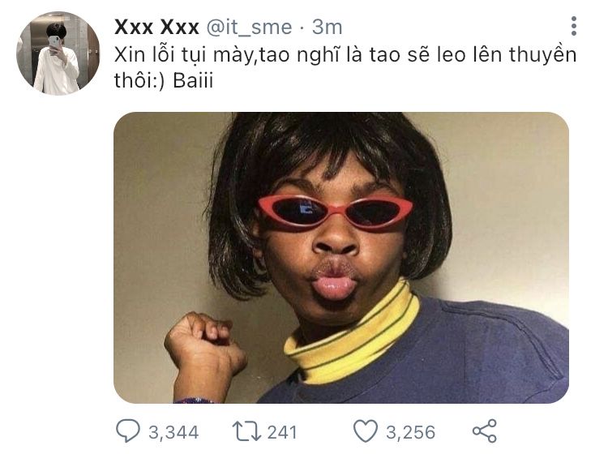
Task: View the 3,344 replies count
Action: (173, 432)
